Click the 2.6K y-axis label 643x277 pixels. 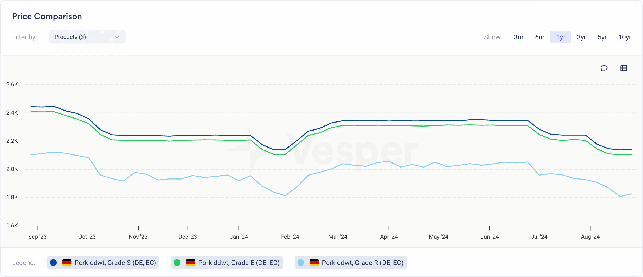pyautogui.click(x=12, y=84)
